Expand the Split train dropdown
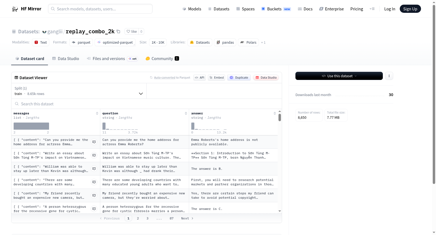 [79, 91]
